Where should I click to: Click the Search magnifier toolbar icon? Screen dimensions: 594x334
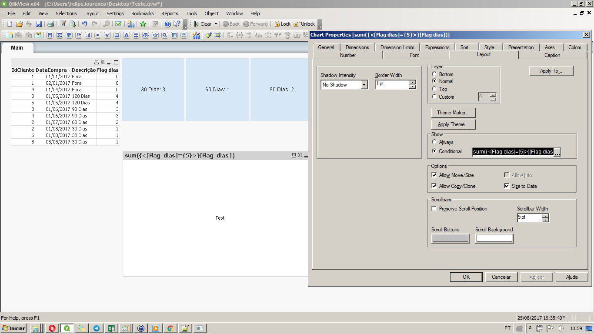point(107,24)
